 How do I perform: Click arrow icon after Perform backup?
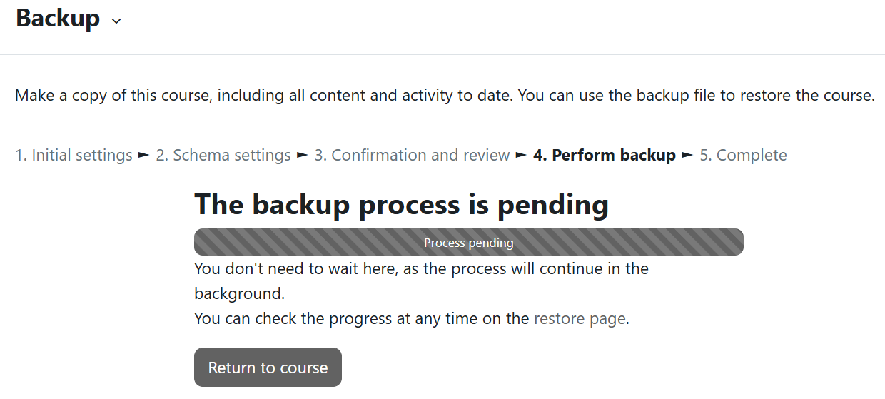coord(687,155)
